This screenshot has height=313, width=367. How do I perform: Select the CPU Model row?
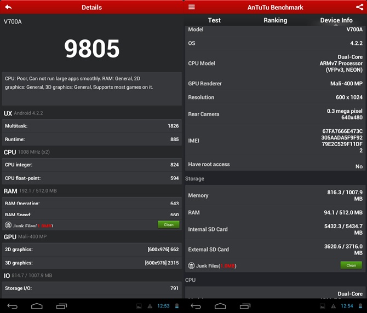[275, 63]
